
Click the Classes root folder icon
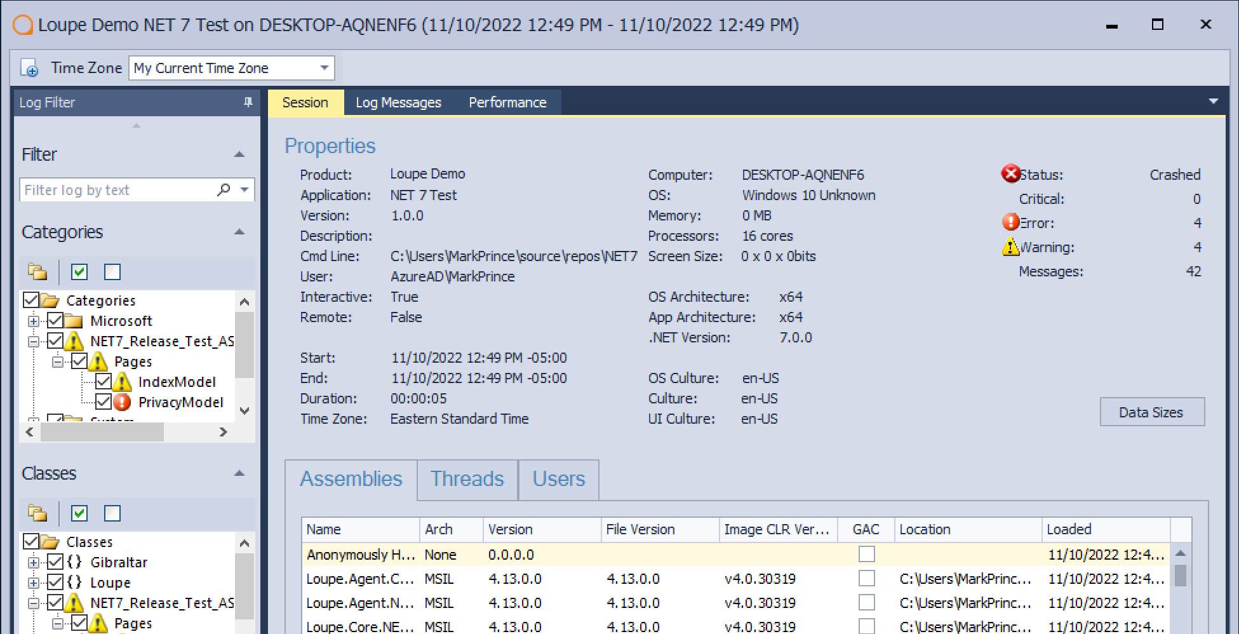50,541
